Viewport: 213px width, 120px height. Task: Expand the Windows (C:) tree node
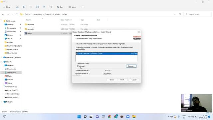click(3, 87)
